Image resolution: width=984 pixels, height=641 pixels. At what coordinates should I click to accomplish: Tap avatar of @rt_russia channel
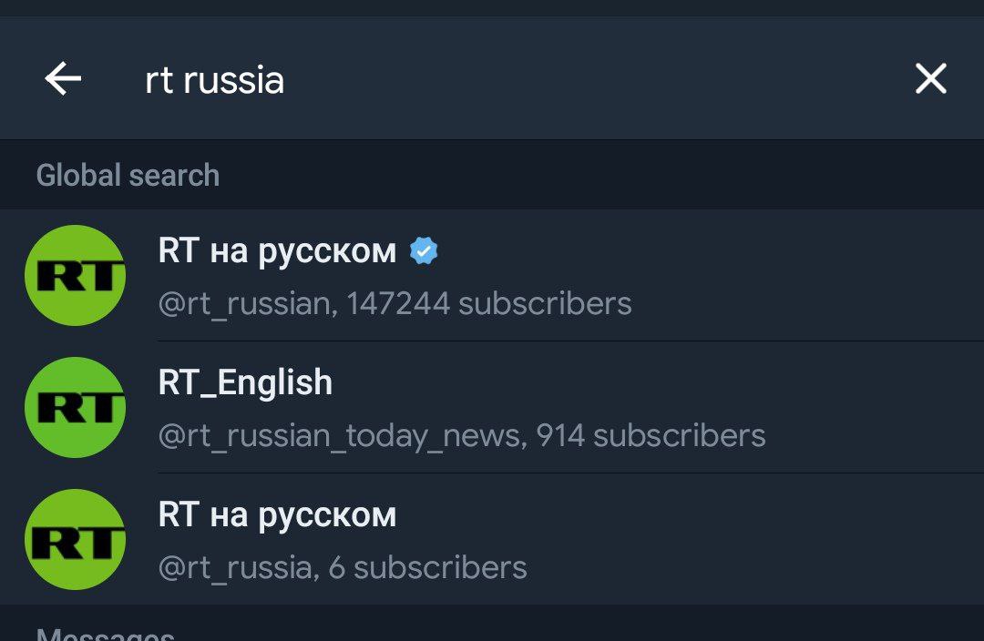tap(75, 539)
